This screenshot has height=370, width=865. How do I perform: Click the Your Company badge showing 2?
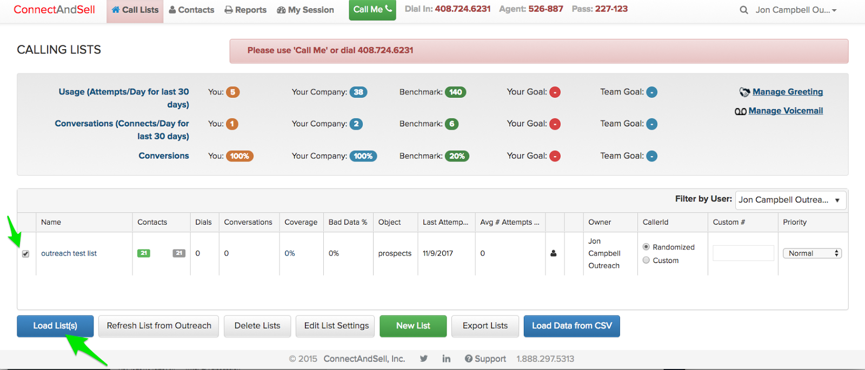356,124
